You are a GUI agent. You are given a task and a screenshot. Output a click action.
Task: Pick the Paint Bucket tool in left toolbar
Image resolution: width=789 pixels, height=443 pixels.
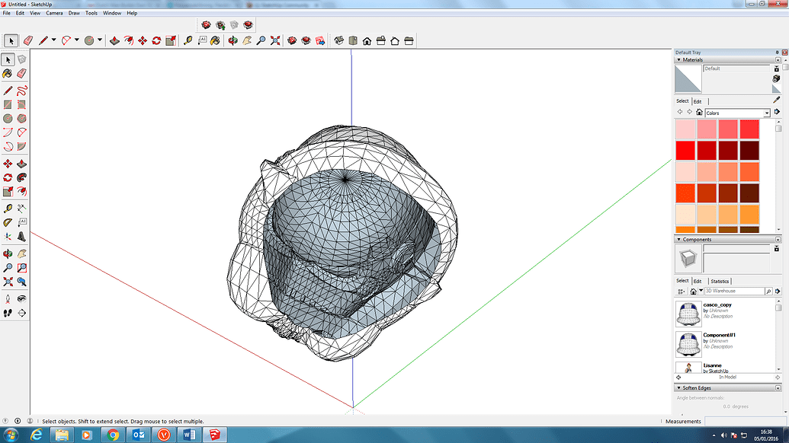8,74
